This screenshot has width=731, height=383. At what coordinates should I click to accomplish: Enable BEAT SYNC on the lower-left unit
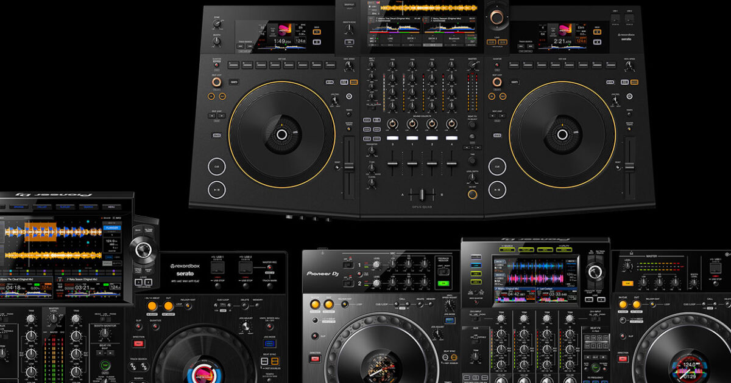click(265, 362)
